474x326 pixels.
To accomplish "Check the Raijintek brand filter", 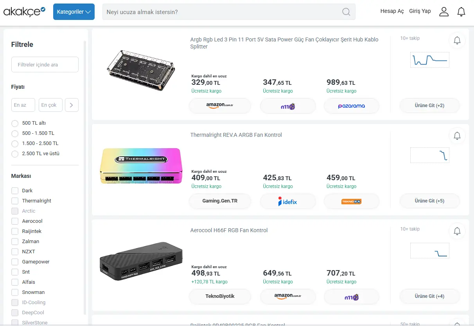I will point(15,231).
